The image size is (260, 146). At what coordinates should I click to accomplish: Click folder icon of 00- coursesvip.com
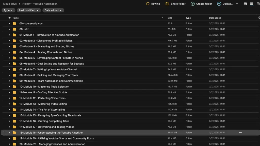(x=14, y=24)
